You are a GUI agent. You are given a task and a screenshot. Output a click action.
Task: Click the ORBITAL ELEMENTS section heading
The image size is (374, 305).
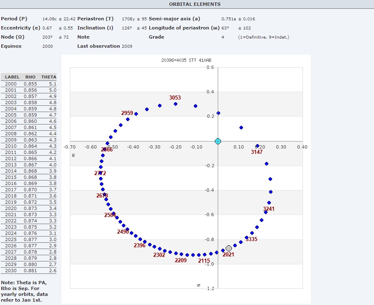pyautogui.click(x=194, y=4)
